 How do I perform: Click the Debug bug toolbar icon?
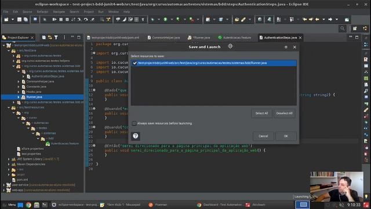(152, 19)
